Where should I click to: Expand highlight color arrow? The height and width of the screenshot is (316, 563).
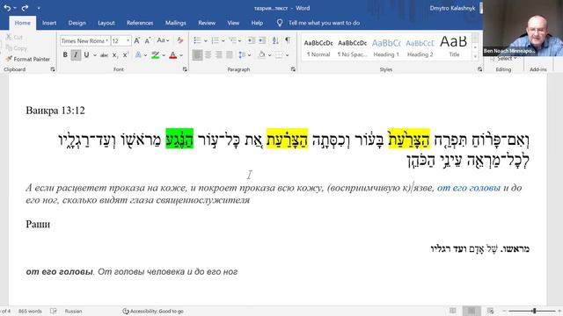164,55
